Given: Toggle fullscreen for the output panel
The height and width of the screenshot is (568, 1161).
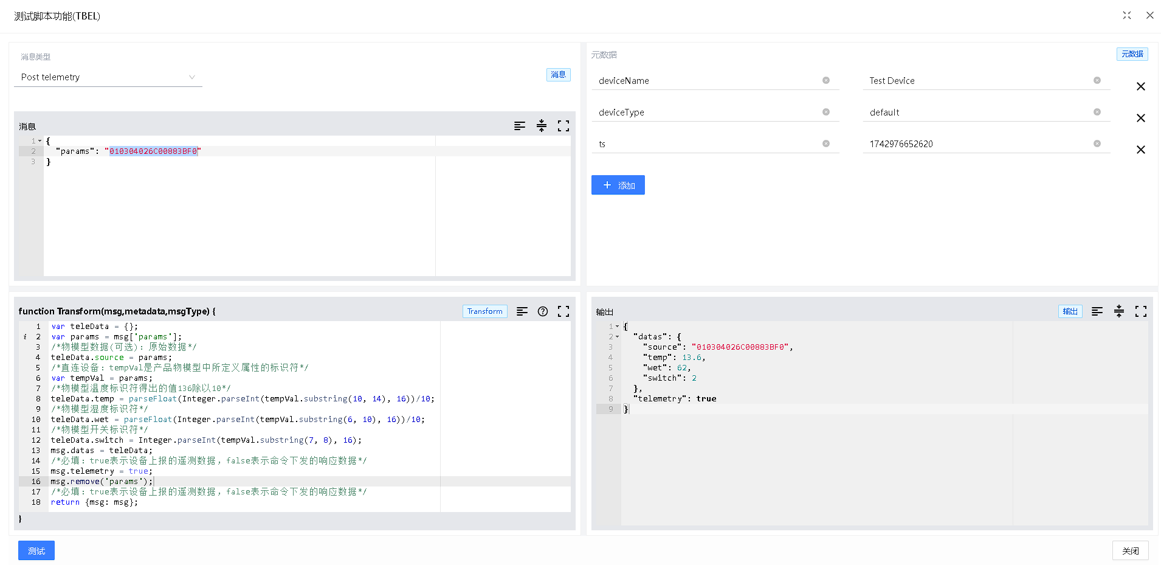Looking at the screenshot, I should tap(1140, 311).
